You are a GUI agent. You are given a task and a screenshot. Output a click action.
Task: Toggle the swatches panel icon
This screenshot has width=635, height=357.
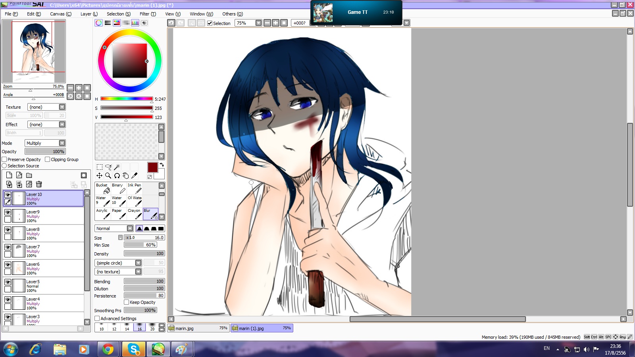click(135, 23)
